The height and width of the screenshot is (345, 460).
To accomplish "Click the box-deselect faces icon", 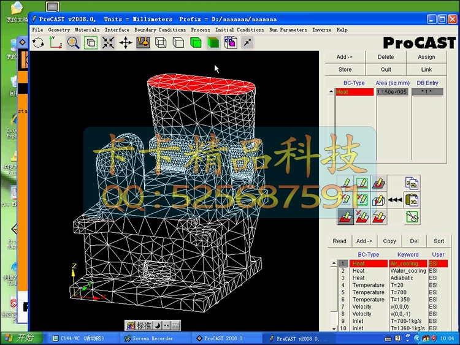I will [x=362, y=200].
